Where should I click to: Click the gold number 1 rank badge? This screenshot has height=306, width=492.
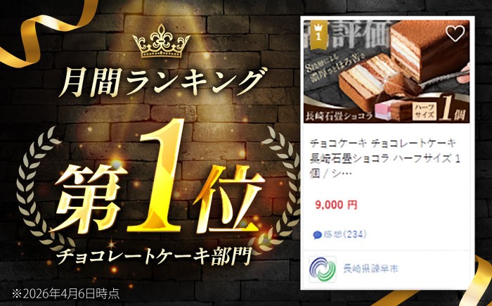point(318,33)
